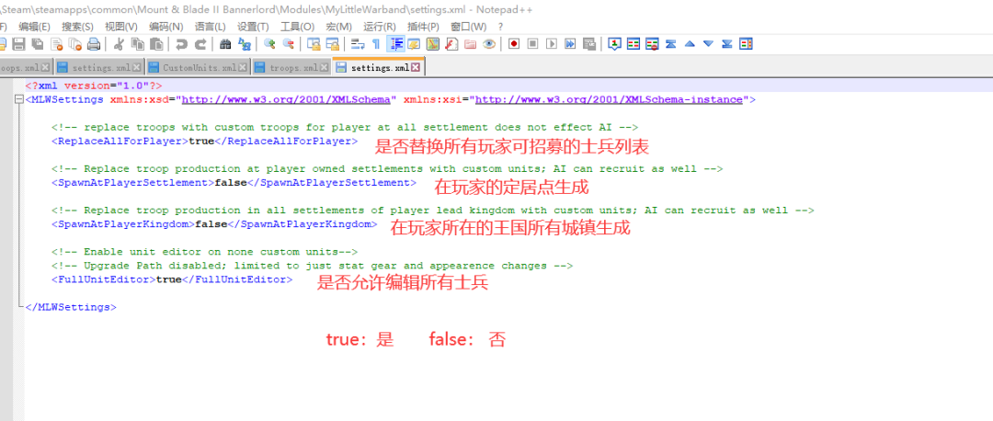993x421 pixels.
Task: Jump to first difference icon
Action: click(670, 44)
